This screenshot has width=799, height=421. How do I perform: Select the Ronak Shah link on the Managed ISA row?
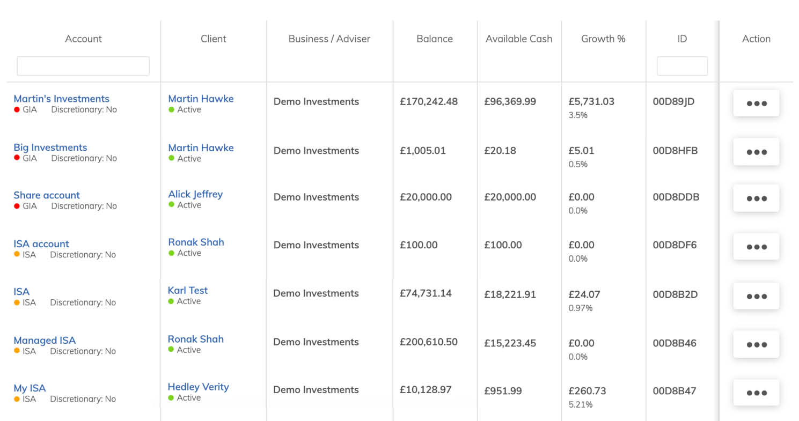(195, 339)
